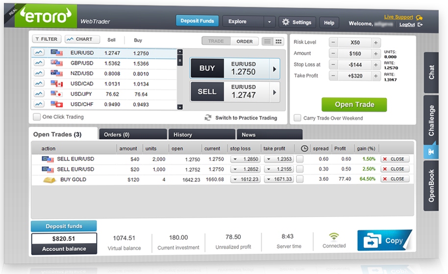Tick the checkbox in the $40 SELL EUR/USD row
The height and width of the screenshot is (274, 448).
(x=299, y=159)
